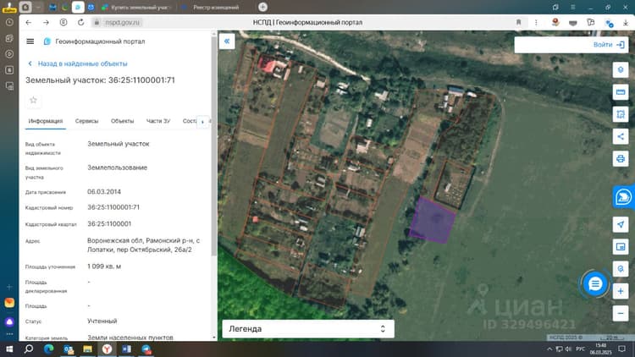The height and width of the screenshot is (357, 635).
Task: Click the status value Учтенный
Action: tap(102, 321)
